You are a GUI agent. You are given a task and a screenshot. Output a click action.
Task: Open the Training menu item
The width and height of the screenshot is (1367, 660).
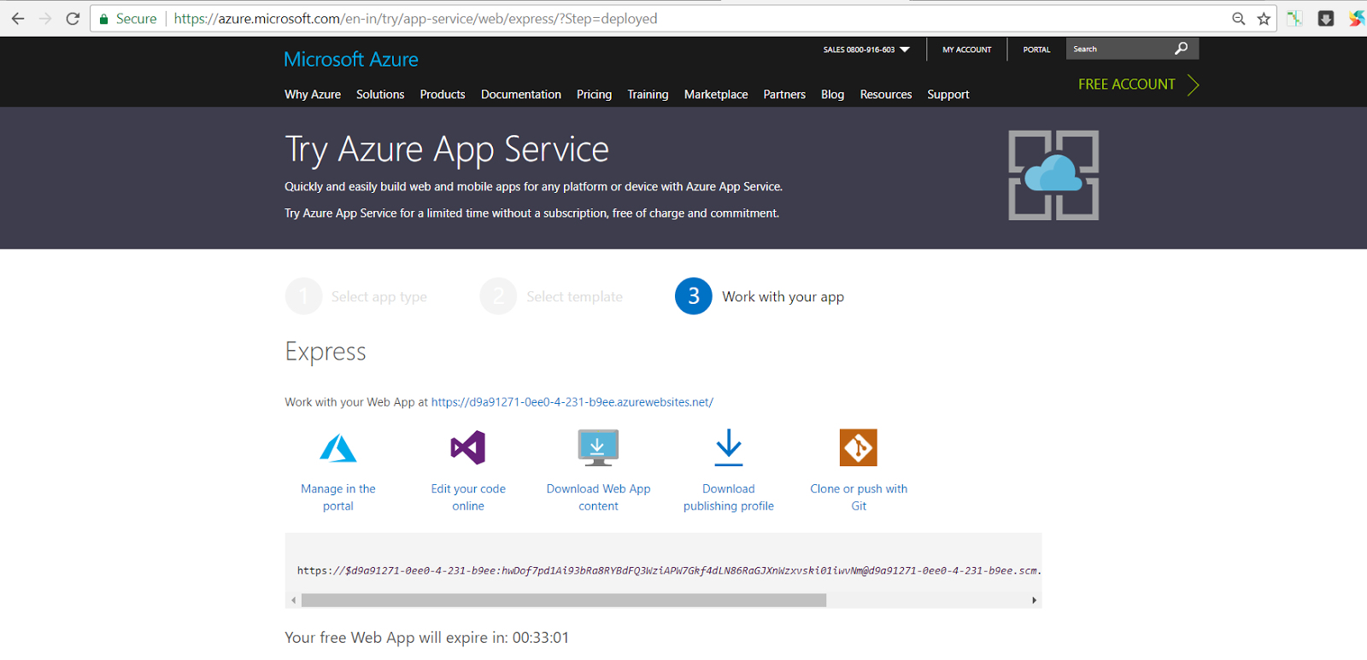click(648, 95)
